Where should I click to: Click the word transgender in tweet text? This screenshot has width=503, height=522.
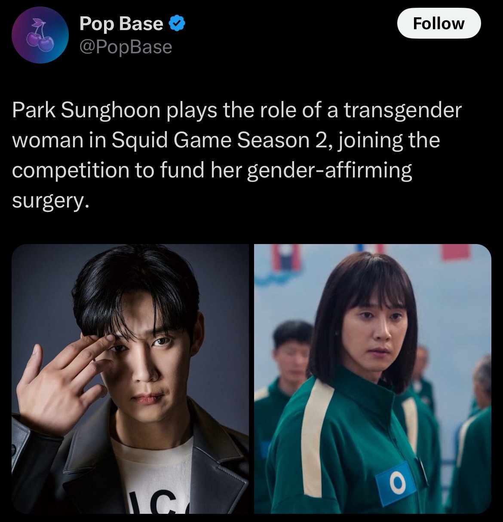coord(402,110)
